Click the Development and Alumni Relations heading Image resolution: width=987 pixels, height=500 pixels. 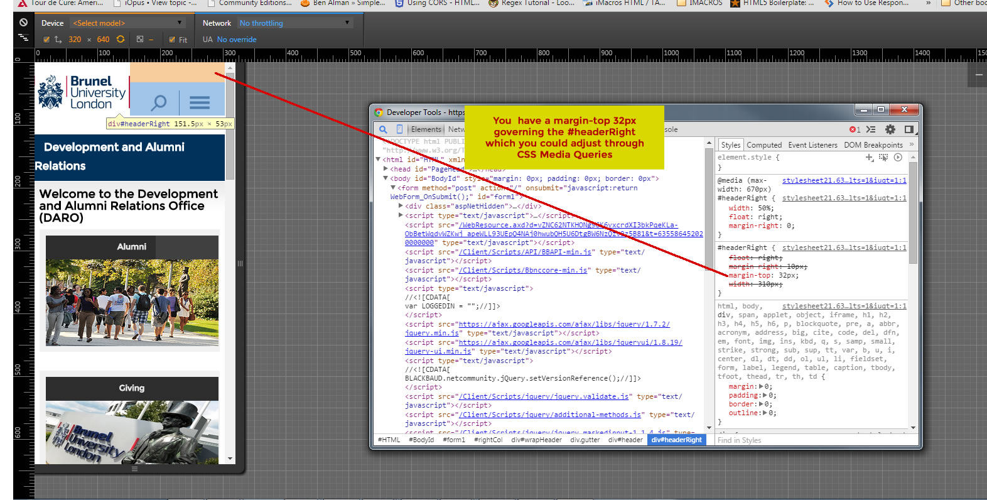109,156
